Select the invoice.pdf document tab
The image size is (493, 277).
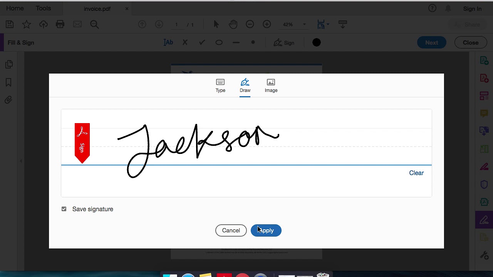pyautogui.click(x=97, y=8)
